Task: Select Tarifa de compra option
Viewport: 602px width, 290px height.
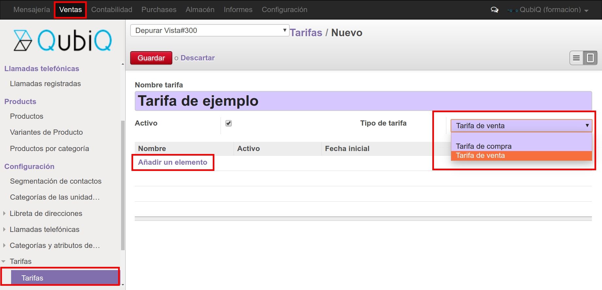Action: 484,146
